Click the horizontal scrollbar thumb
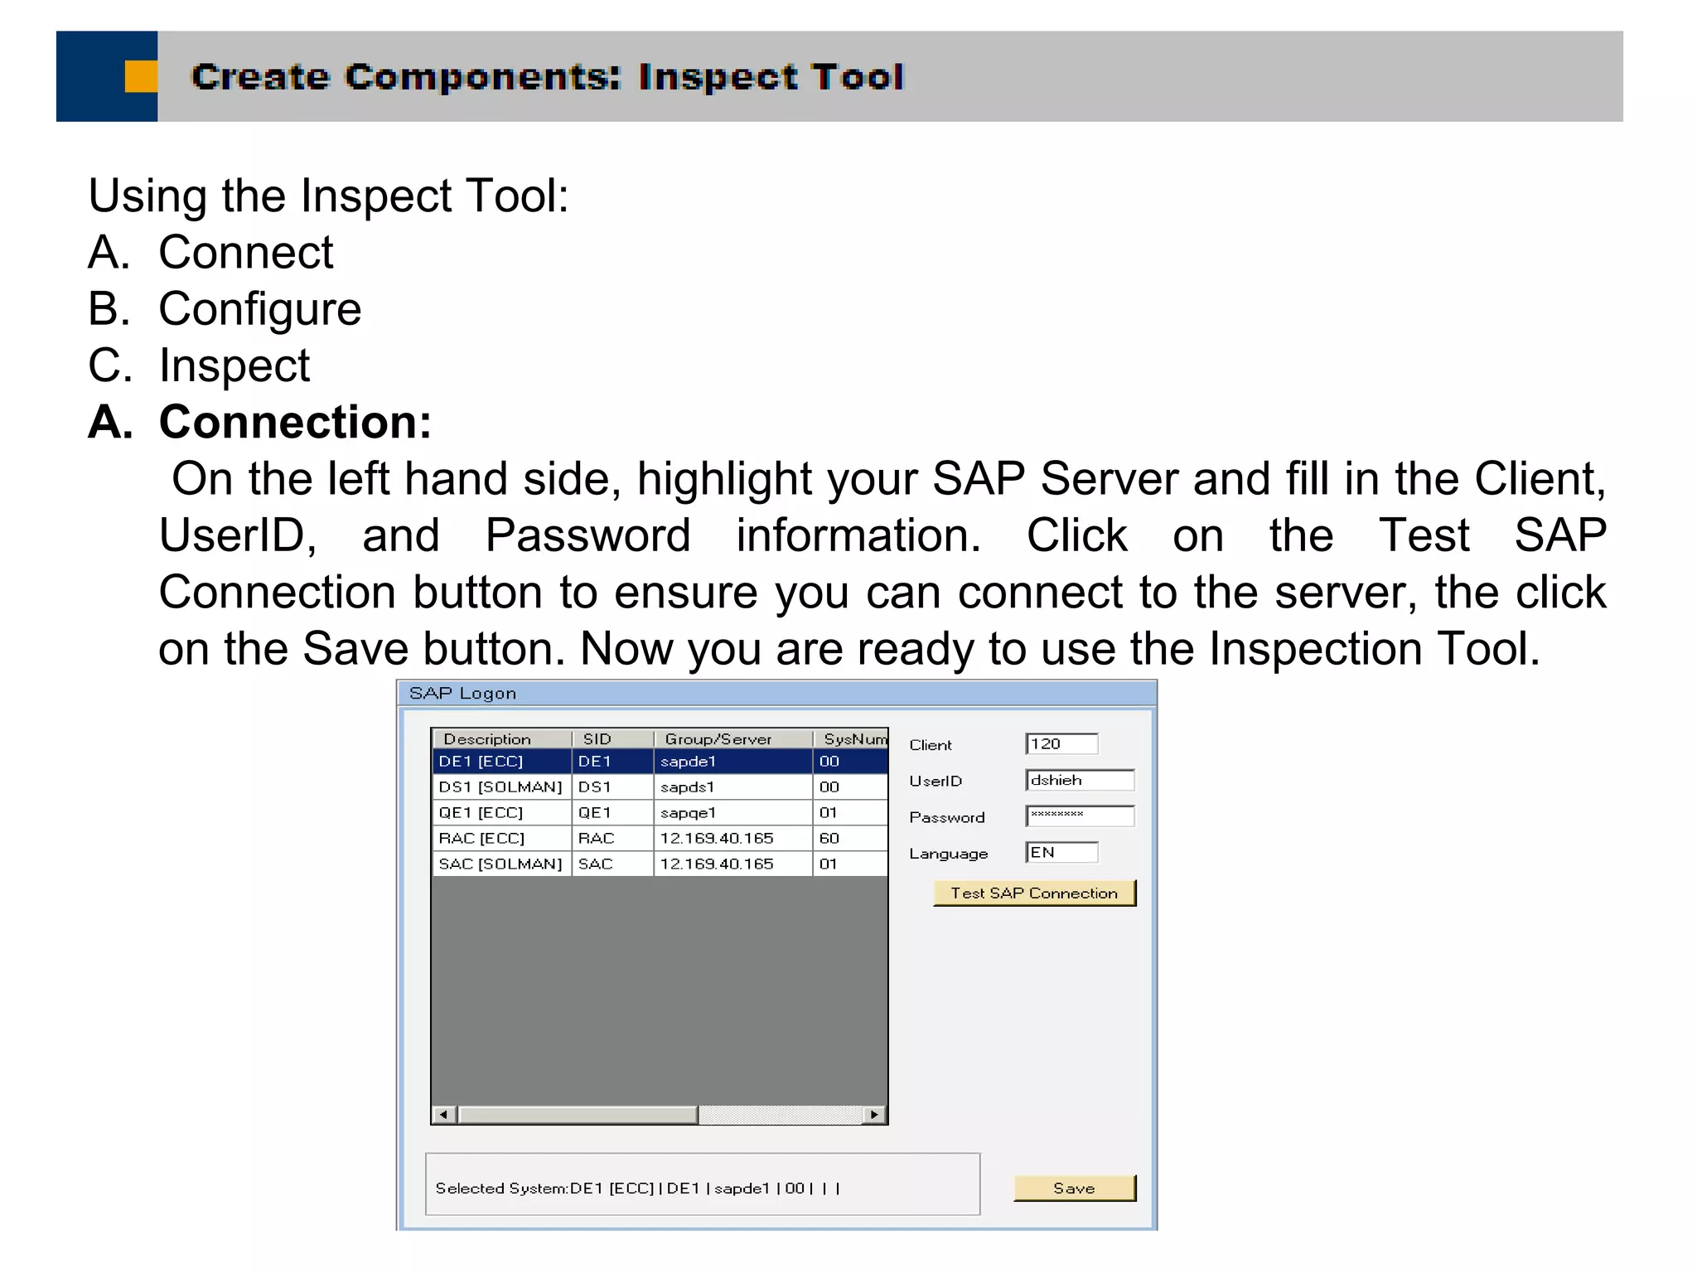 578,1115
